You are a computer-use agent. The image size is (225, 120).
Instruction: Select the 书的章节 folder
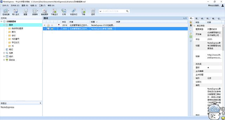tap(15, 39)
